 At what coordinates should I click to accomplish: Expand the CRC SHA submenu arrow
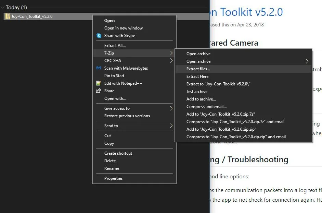171,60
